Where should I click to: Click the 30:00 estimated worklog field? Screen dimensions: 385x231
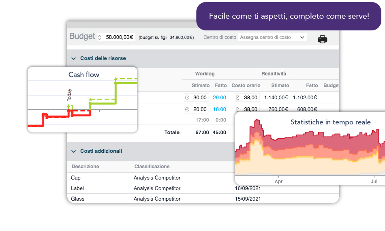pyautogui.click(x=200, y=98)
